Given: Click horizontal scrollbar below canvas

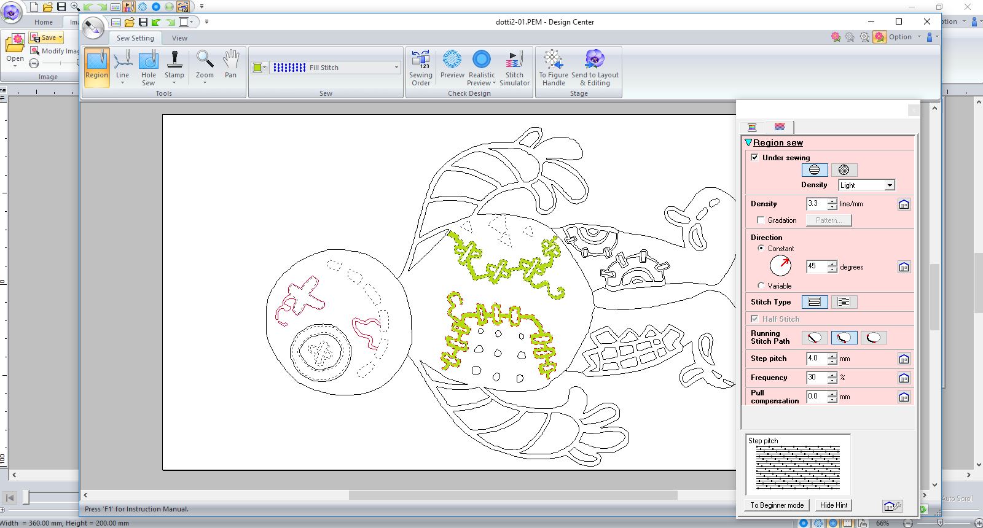Looking at the screenshot, I should pos(513,495).
